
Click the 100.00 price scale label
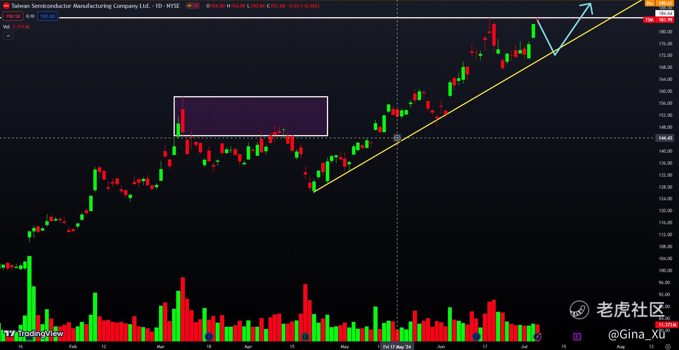tap(666, 271)
